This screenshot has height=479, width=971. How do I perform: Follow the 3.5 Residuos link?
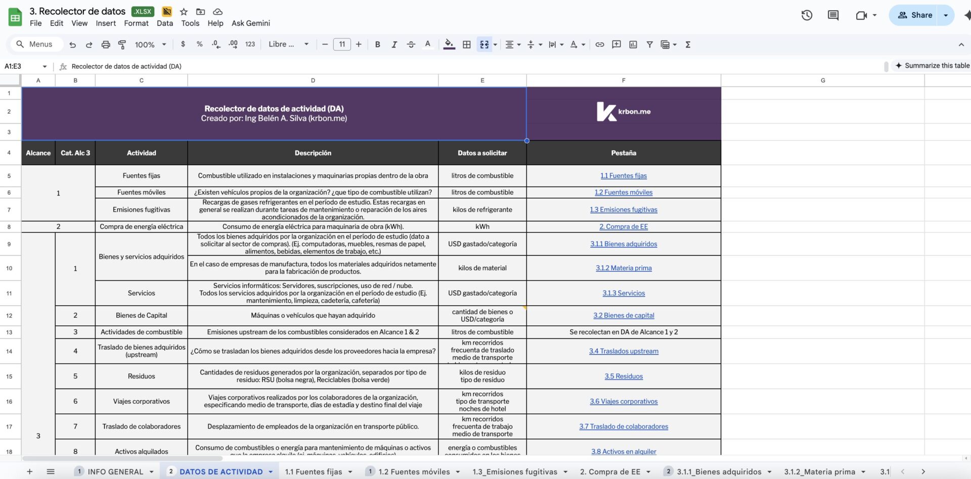point(624,376)
